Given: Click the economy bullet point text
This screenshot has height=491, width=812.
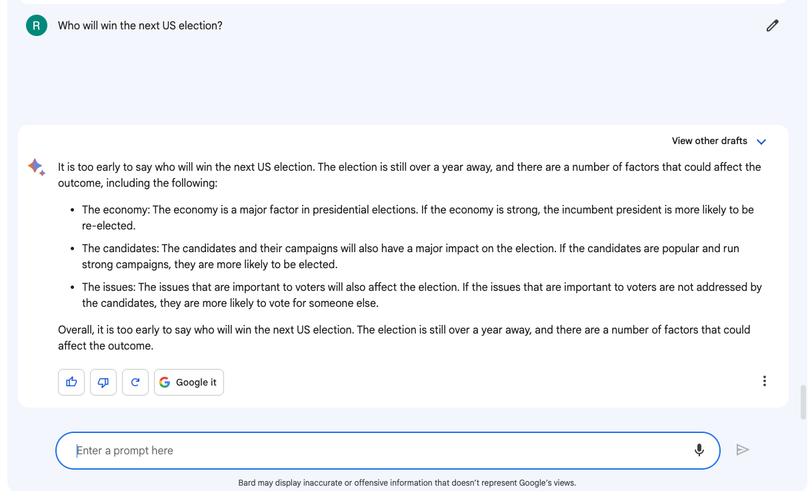Looking at the screenshot, I should [x=418, y=217].
